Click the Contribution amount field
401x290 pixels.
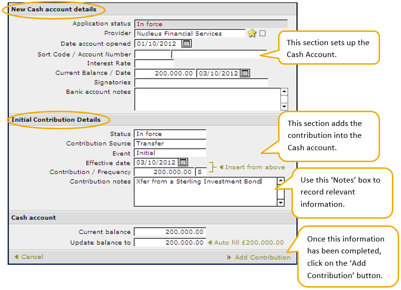click(164, 172)
